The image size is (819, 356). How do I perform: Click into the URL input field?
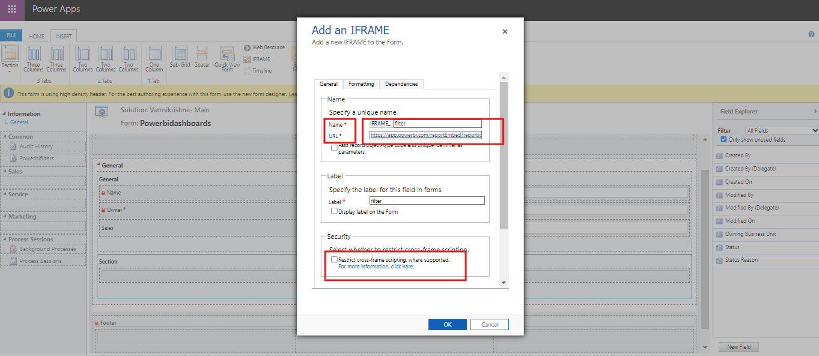tap(425, 135)
